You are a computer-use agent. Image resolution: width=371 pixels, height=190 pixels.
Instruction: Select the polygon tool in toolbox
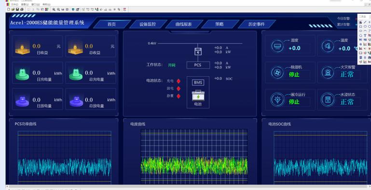(360, 36)
